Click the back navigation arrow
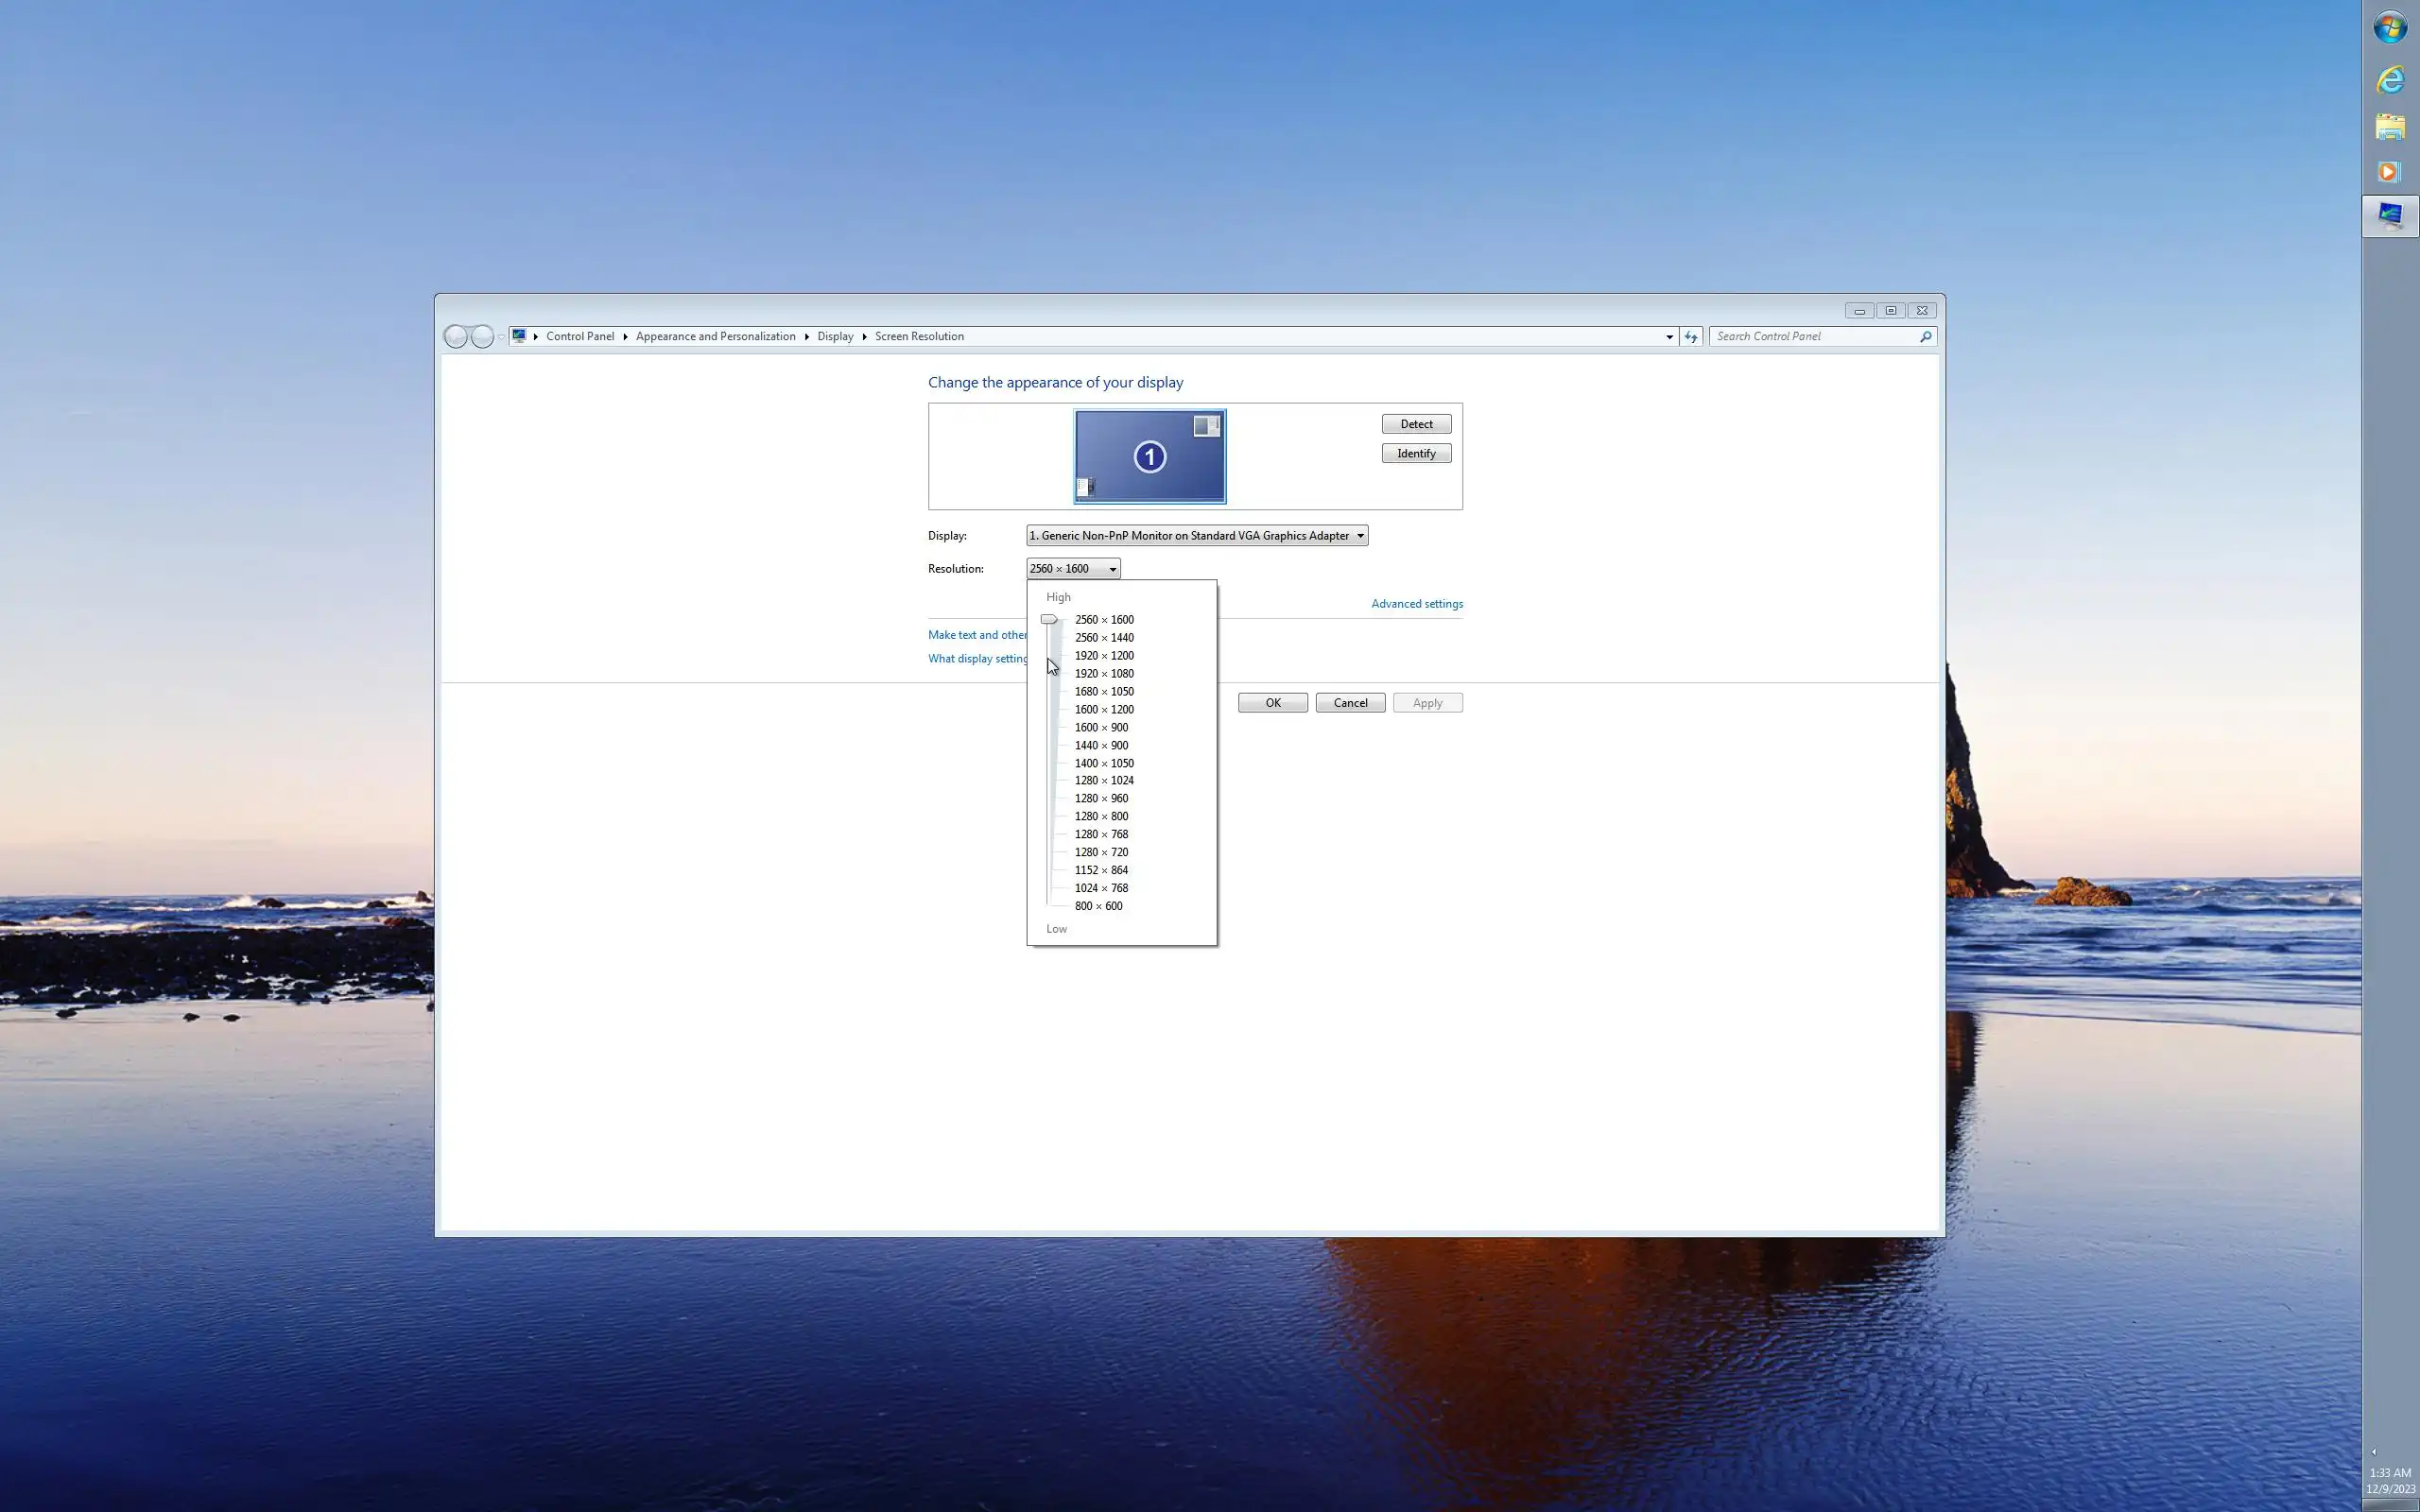 click(x=456, y=337)
